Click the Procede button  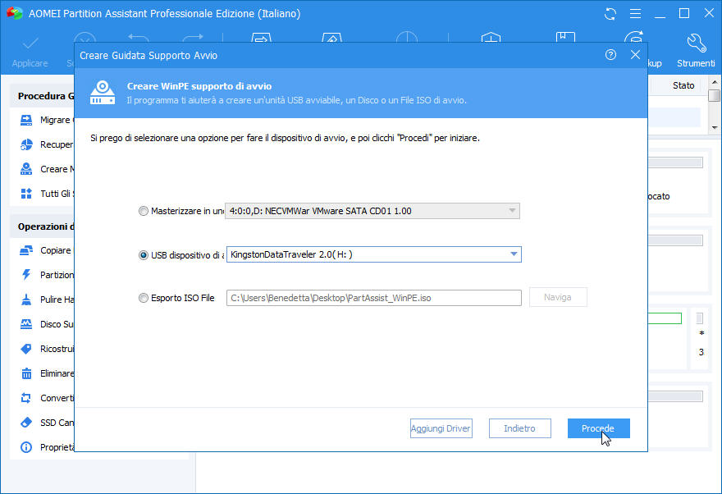599,428
